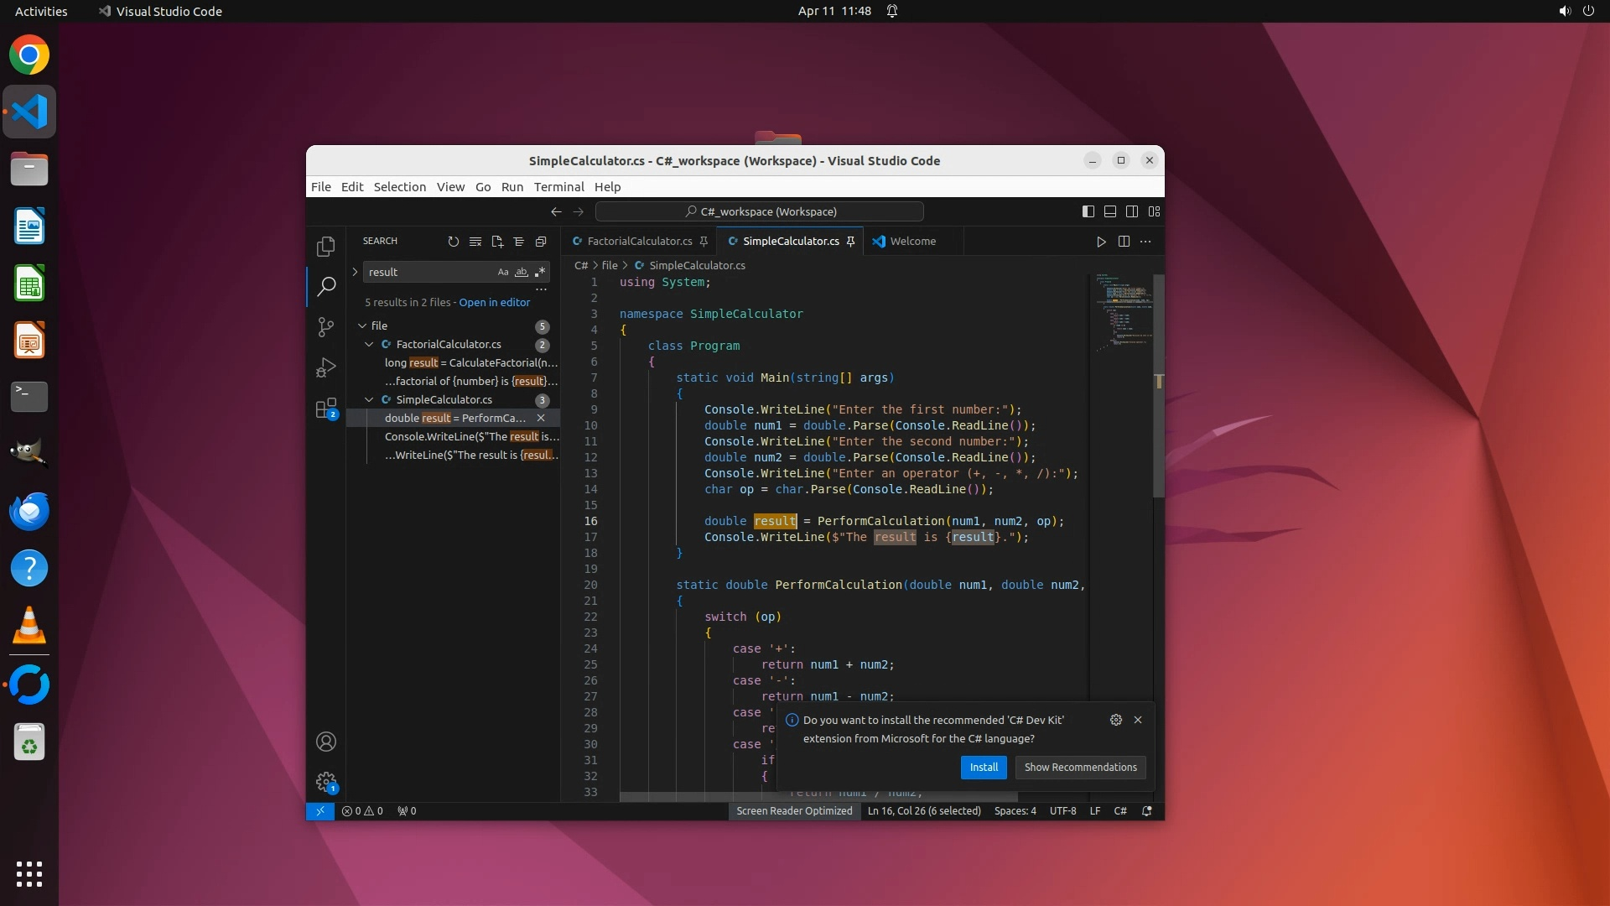This screenshot has height=906, width=1610.
Task: Clear search results in Search panel
Action: tap(475, 242)
